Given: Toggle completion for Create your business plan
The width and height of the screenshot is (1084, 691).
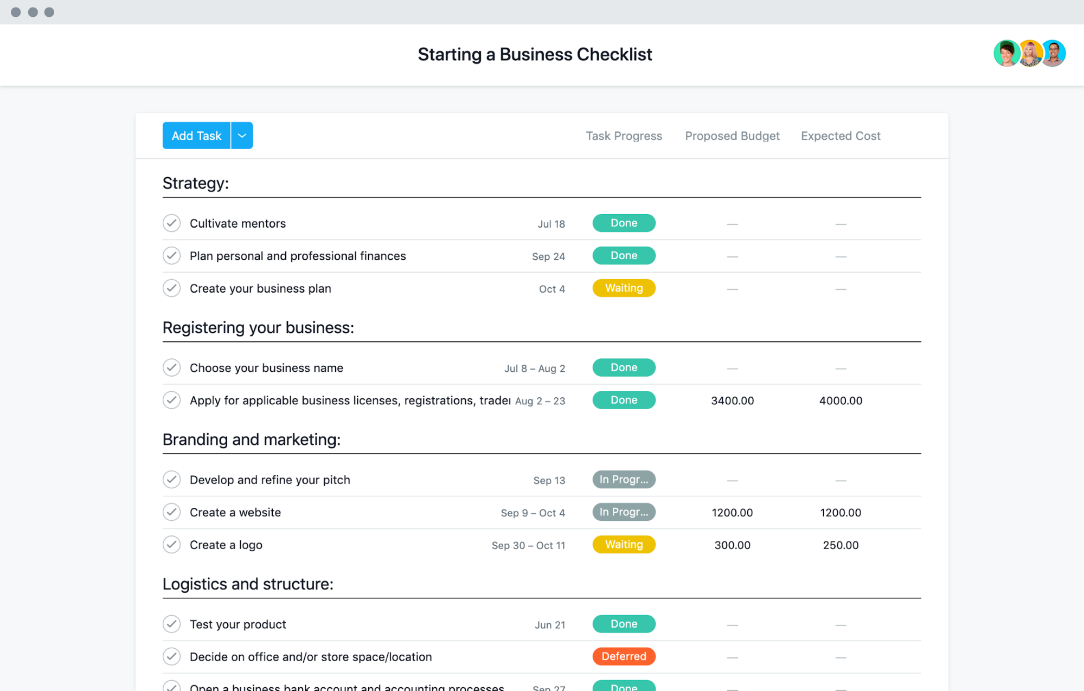Looking at the screenshot, I should pyautogui.click(x=171, y=288).
